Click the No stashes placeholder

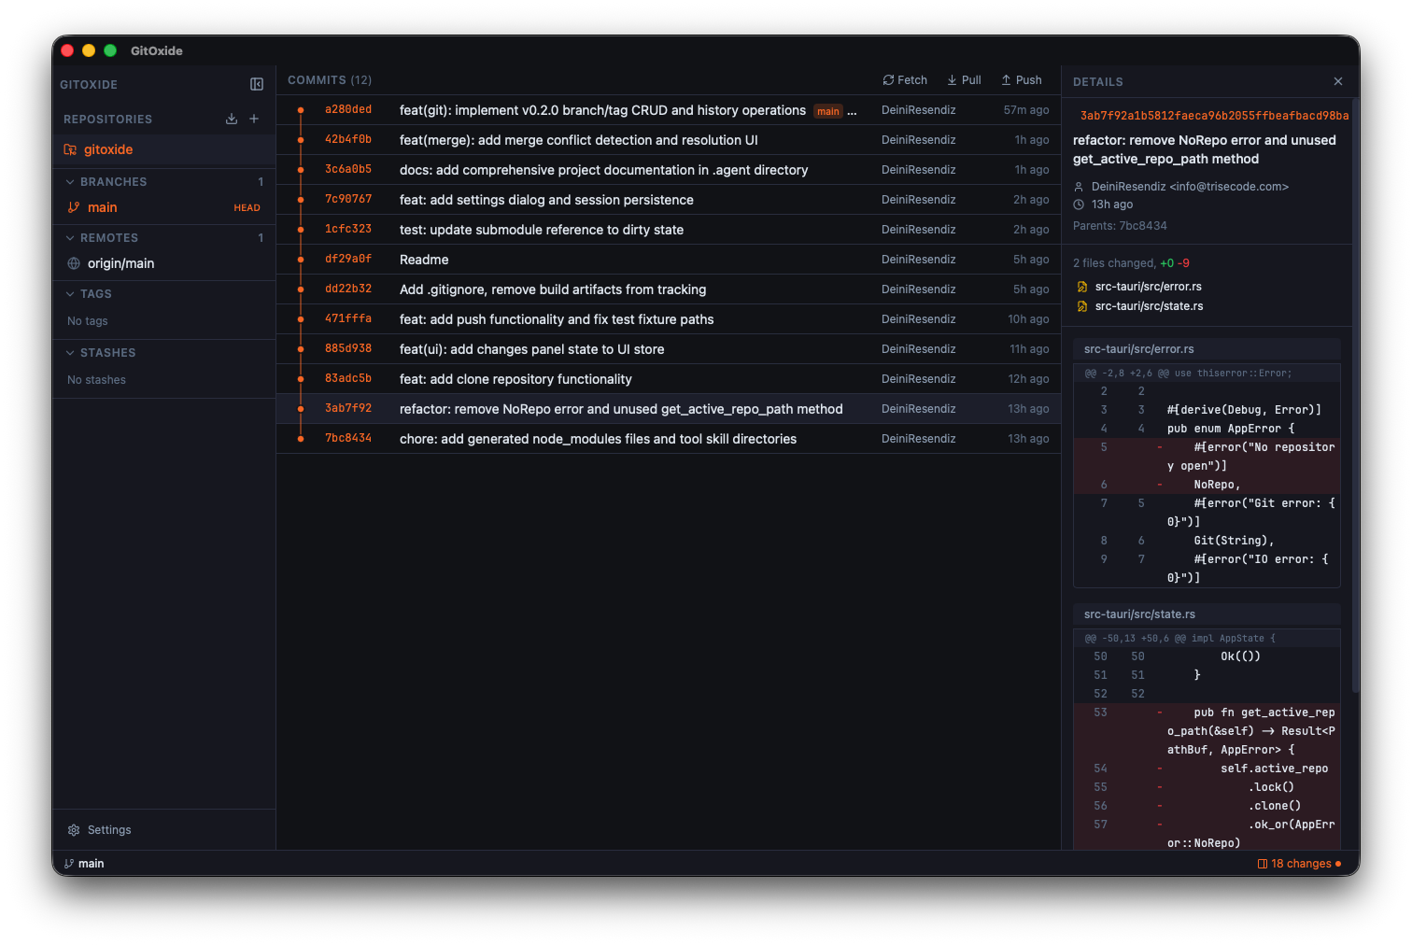click(x=96, y=380)
